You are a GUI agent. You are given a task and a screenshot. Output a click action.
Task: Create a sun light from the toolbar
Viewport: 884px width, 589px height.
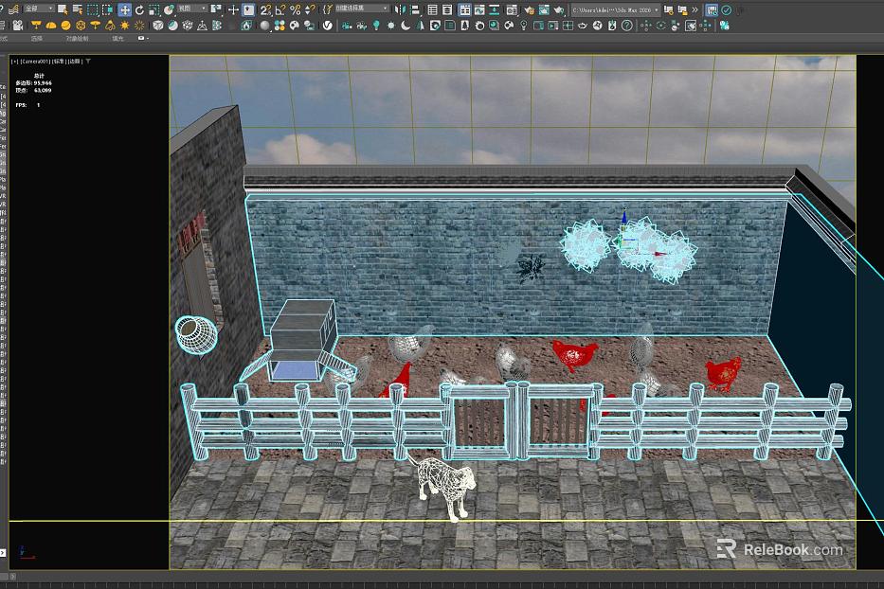pyautogui.click(x=124, y=26)
